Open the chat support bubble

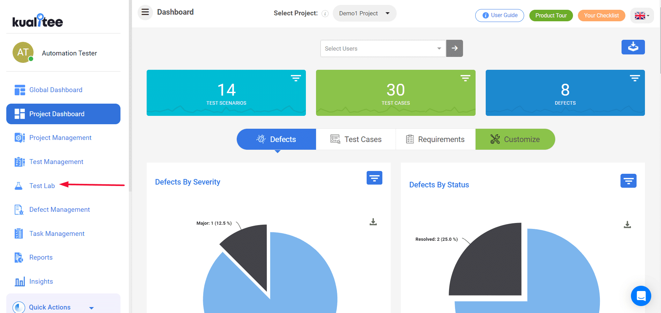pos(641,296)
